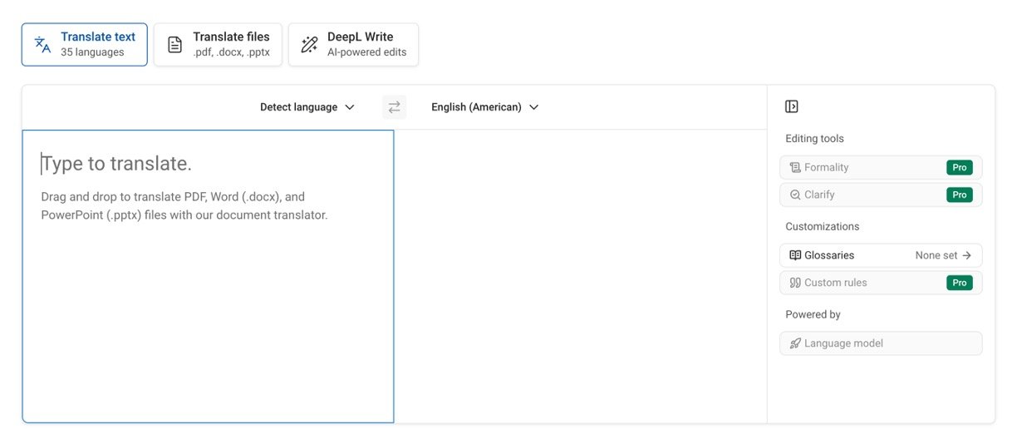Click the Editing tools heading
Screen dimensions: 1017x429
point(814,139)
